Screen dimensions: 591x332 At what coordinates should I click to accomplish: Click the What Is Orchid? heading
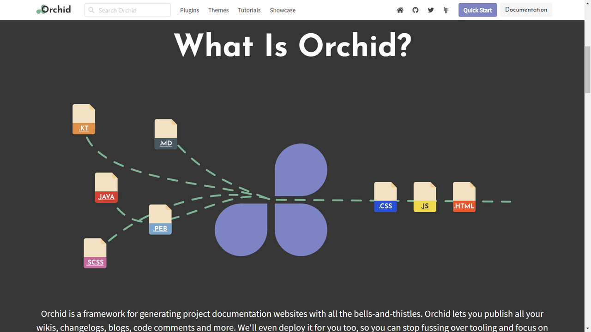click(x=293, y=45)
